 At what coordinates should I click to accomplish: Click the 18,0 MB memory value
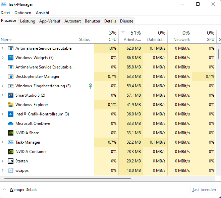(134, 170)
